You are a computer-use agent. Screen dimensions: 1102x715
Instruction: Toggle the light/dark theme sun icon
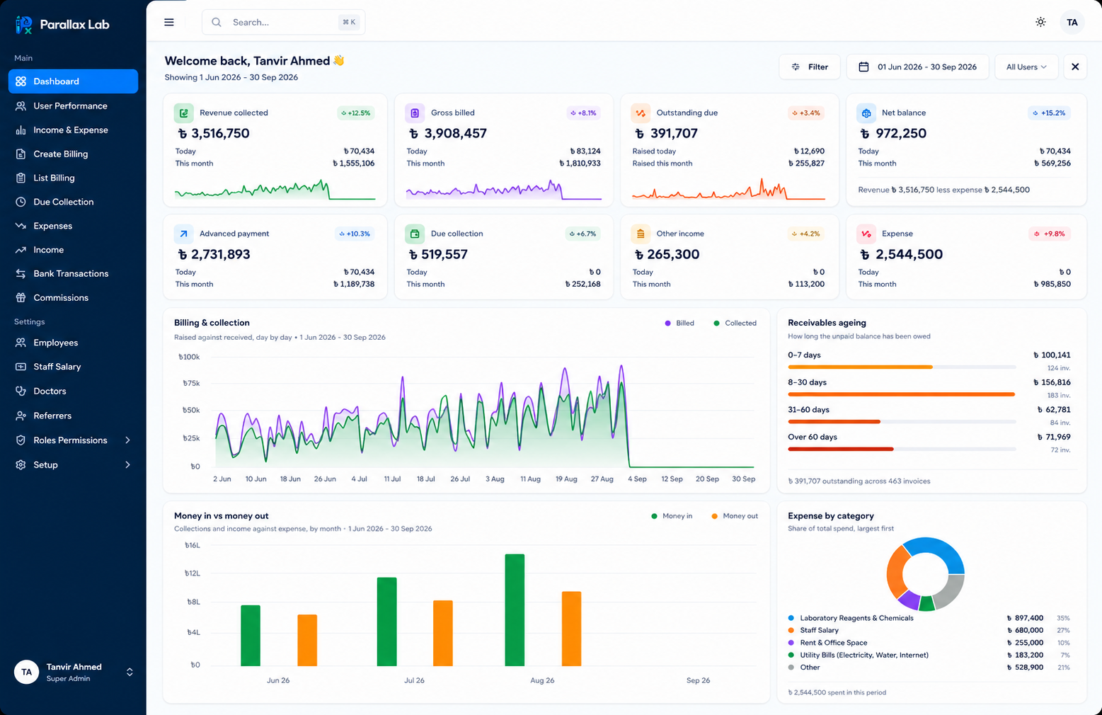pos(1040,23)
